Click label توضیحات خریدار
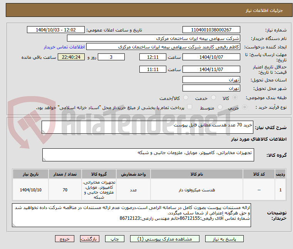This screenshot has width=293, height=249. pyautogui.click(x=277, y=216)
